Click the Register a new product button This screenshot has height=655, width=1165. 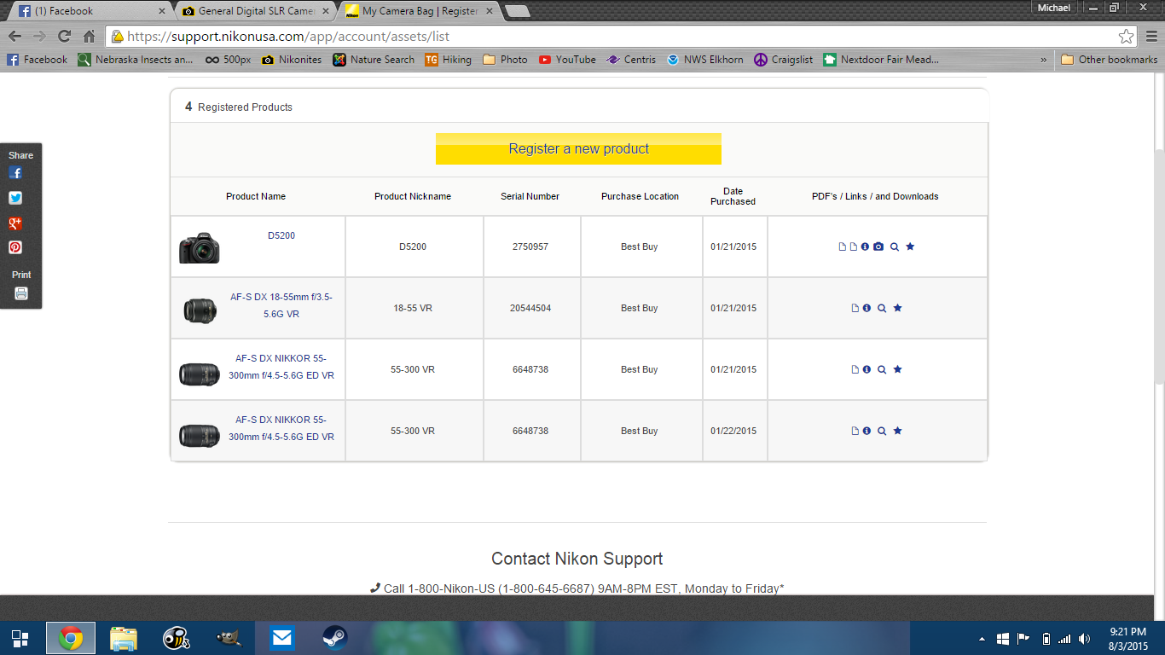pyautogui.click(x=578, y=148)
